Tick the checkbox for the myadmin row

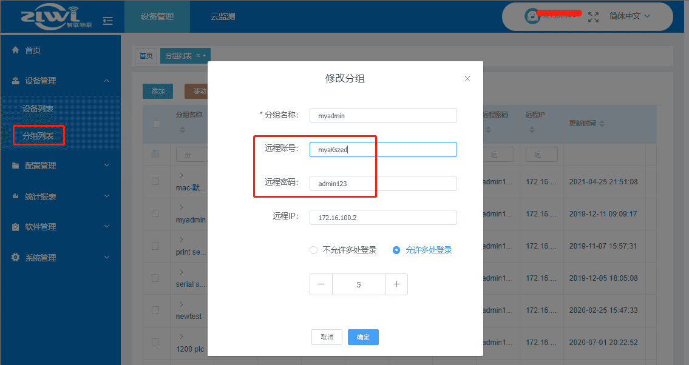pyautogui.click(x=155, y=213)
